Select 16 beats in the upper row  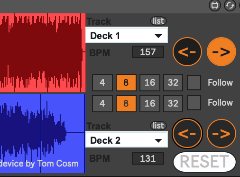[150, 83]
